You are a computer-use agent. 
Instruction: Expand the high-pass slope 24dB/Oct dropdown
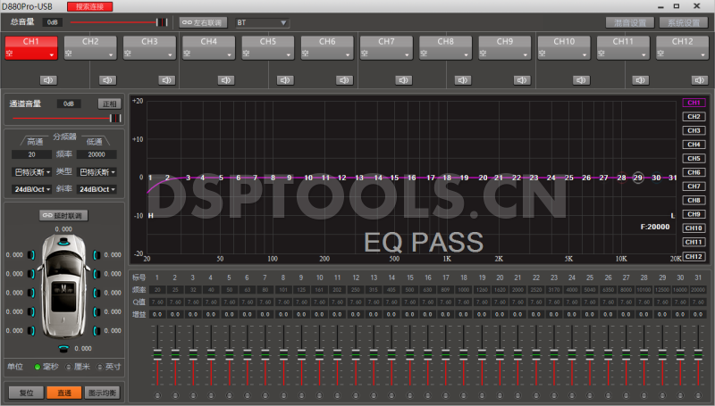pos(32,189)
